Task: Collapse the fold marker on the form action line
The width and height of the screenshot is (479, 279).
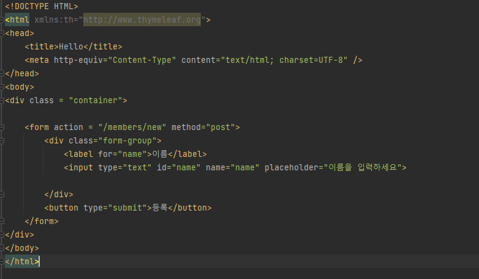Action: coord(1,128)
